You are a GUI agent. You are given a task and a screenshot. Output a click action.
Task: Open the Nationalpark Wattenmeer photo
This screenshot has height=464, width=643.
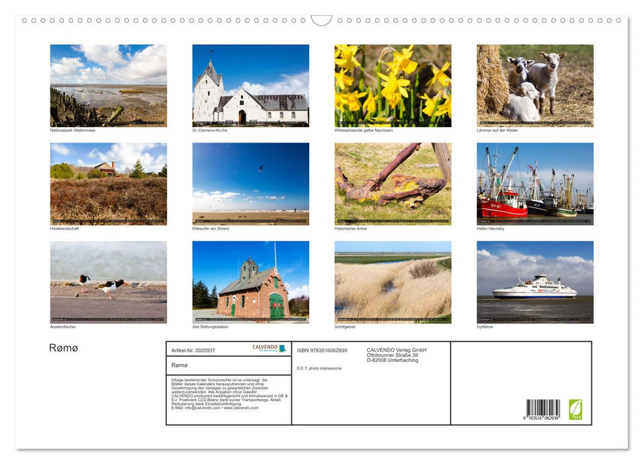point(109,86)
